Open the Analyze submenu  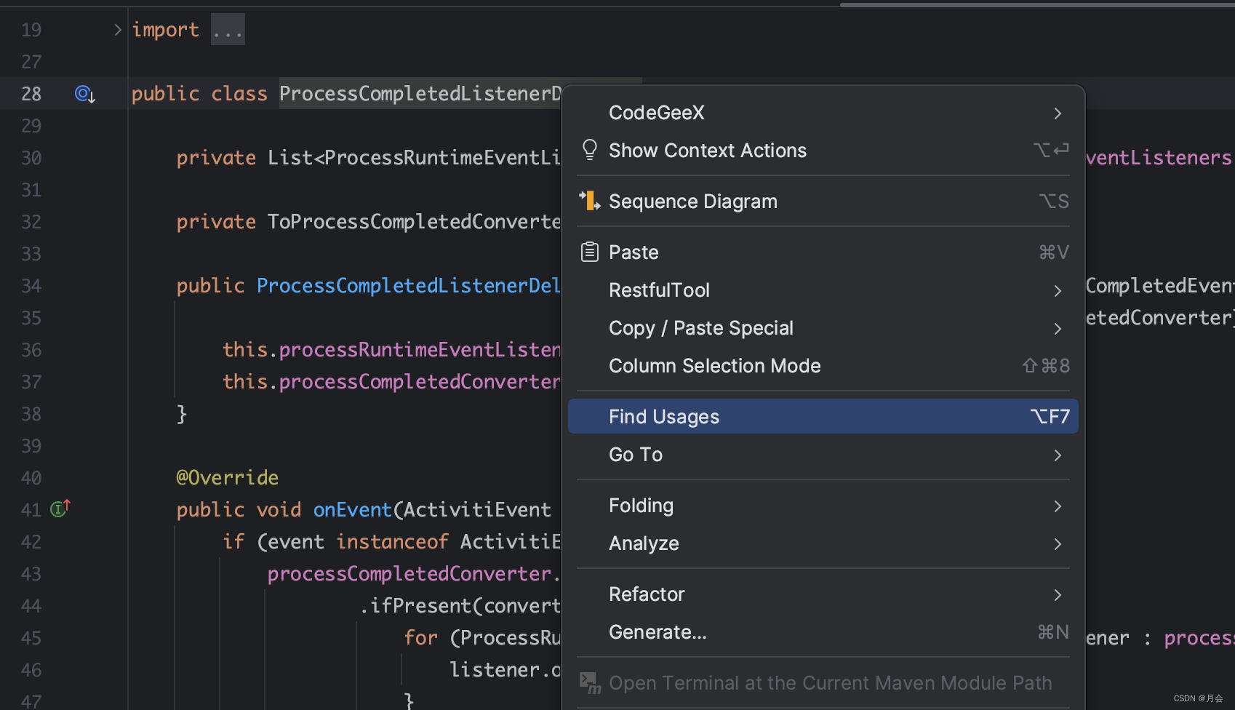[644, 543]
